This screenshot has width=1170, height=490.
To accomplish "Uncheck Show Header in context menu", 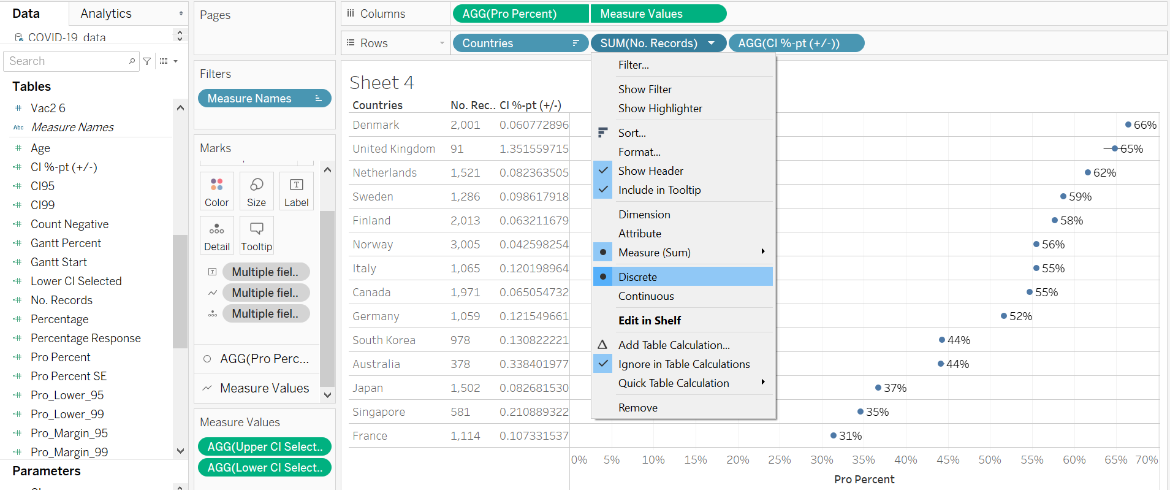I will pyautogui.click(x=650, y=171).
